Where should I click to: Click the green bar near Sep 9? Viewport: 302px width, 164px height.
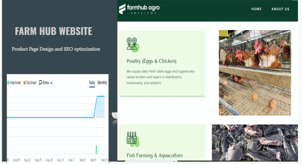click(96, 150)
